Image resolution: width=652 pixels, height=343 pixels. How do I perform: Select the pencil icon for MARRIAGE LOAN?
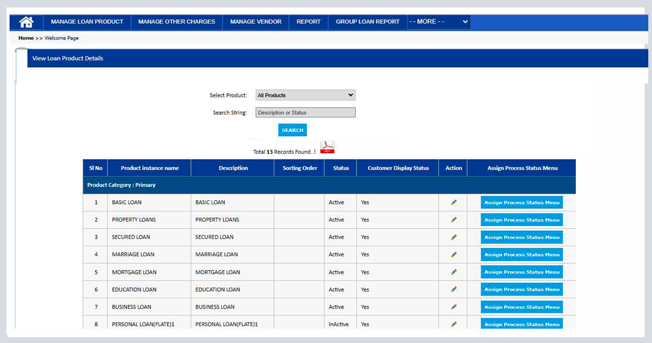click(x=454, y=254)
